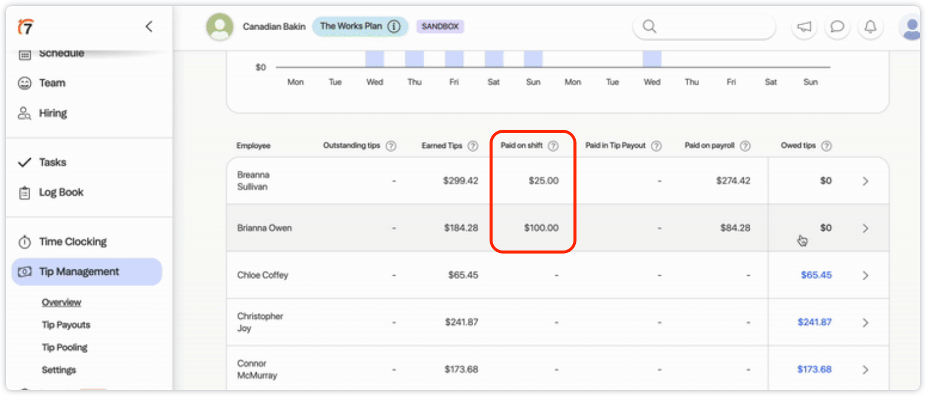
Task: Click the megaphone announcements icon
Action: (803, 27)
